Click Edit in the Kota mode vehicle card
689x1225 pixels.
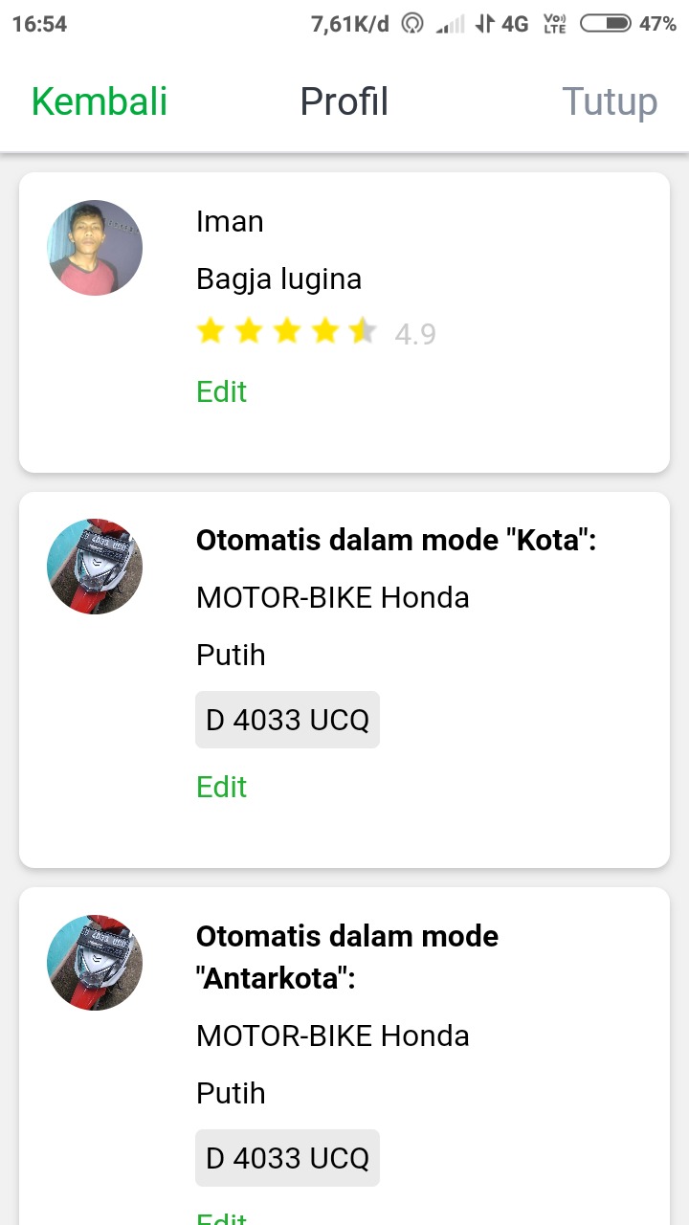click(x=221, y=787)
